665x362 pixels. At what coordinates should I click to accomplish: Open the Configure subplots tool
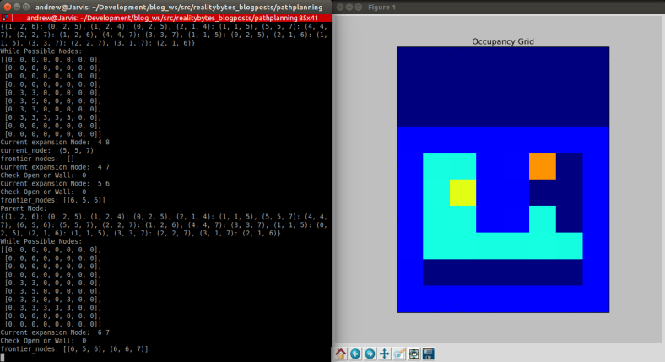click(414, 354)
